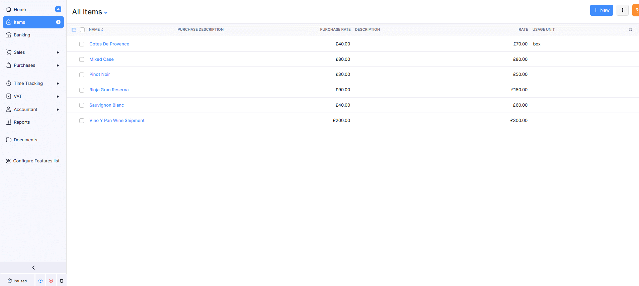Toggle the select-all checkbox in the header
Screen dimensions: 639x286
pyautogui.click(x=82, y=30)
